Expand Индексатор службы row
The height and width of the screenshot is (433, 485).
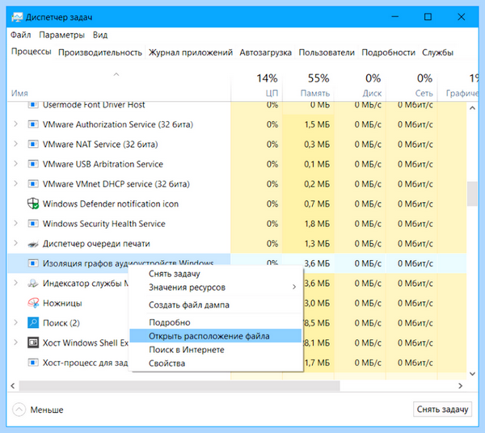coord(16,283)
